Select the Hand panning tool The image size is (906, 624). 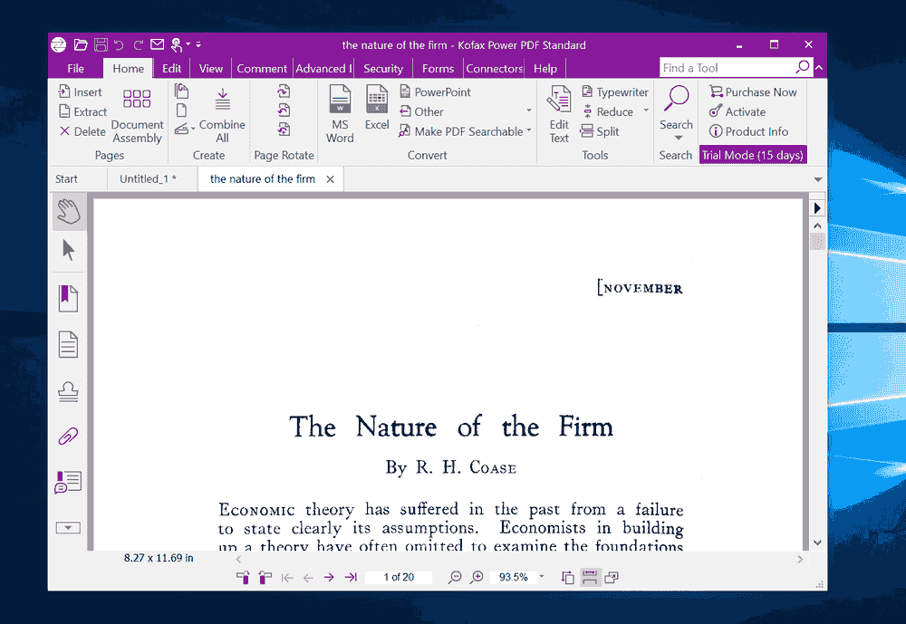pyautogui.click(x=68, y=211)
